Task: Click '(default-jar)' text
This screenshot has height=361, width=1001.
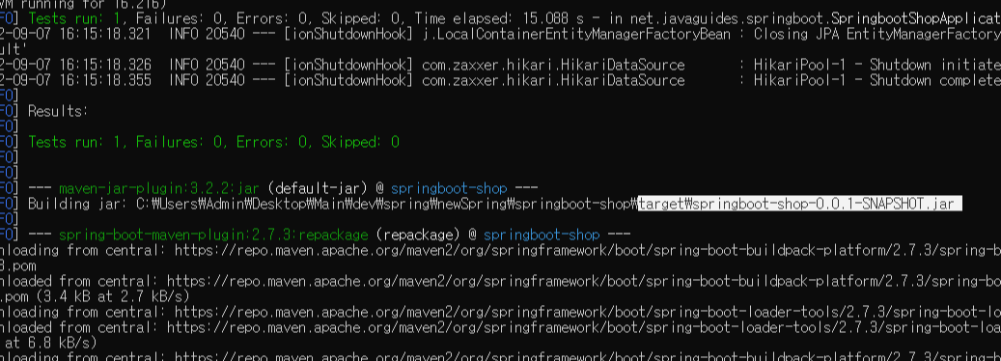Action: pyautogui.click(x=318, y=189)
